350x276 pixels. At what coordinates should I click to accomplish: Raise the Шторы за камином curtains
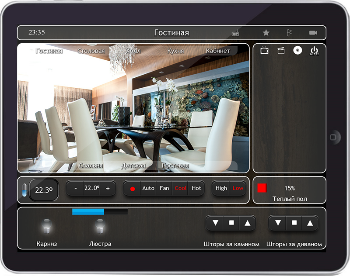click(x=248, y=223)
